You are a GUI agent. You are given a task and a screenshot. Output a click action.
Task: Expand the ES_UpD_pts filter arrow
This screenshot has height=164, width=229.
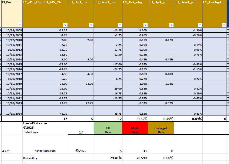point(91,25)
